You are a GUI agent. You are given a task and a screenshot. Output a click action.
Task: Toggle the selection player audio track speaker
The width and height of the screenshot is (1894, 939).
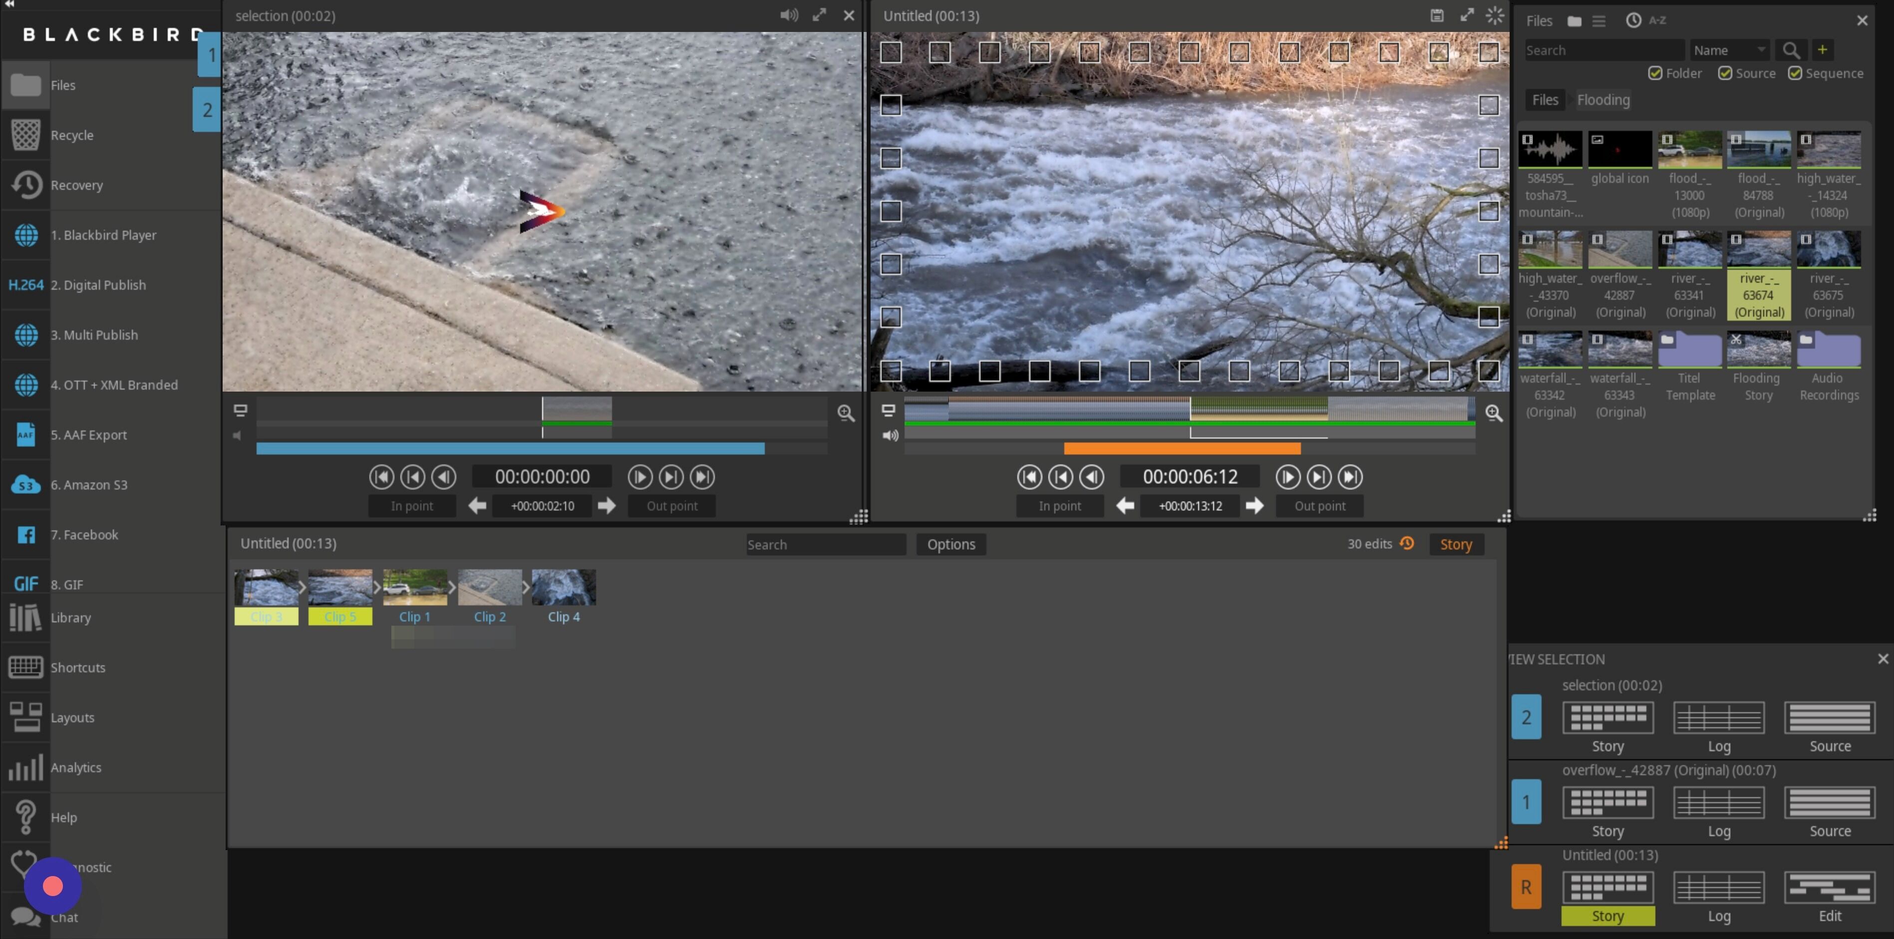pyautogui.click(x=238, y=436)
